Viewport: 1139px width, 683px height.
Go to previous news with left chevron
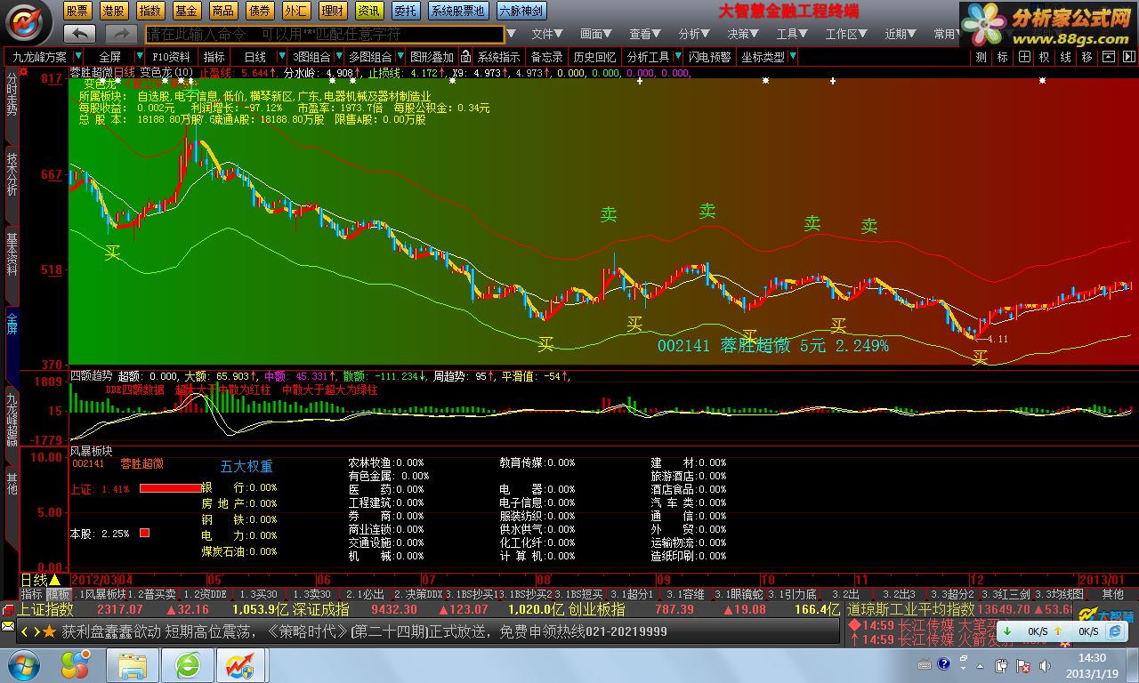(25, 631)
